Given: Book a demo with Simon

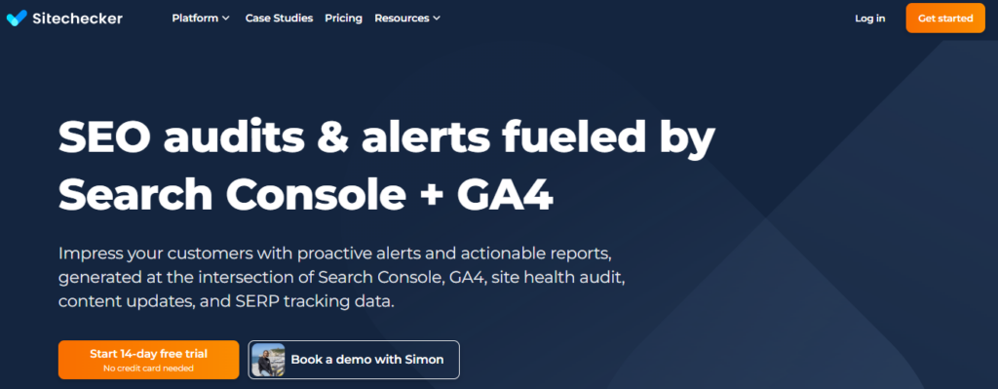Looking at the screenshot, I should tap(354, 360).
